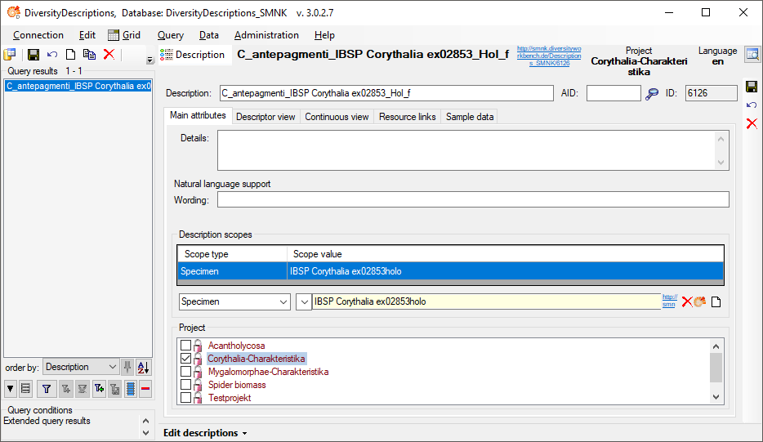
Task: Expand the Edit descriptions dropdown
Action: click(205, 433)
